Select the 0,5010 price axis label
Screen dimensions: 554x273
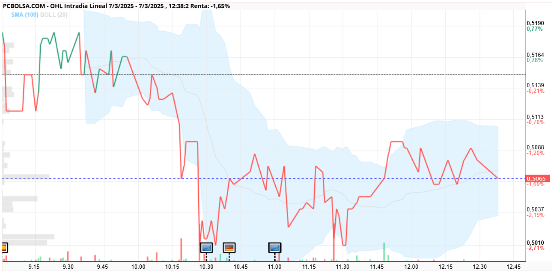coord(535,243)
